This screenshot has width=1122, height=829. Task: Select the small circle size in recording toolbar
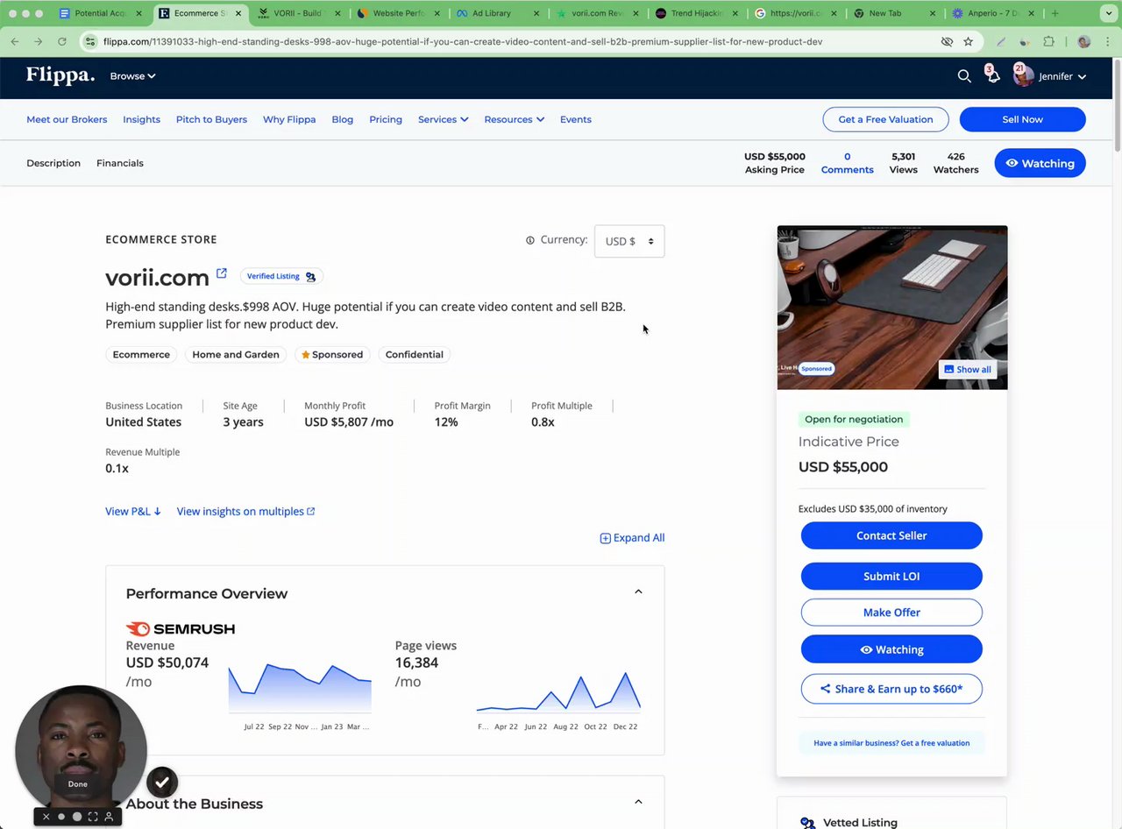(x=61, y=817)
